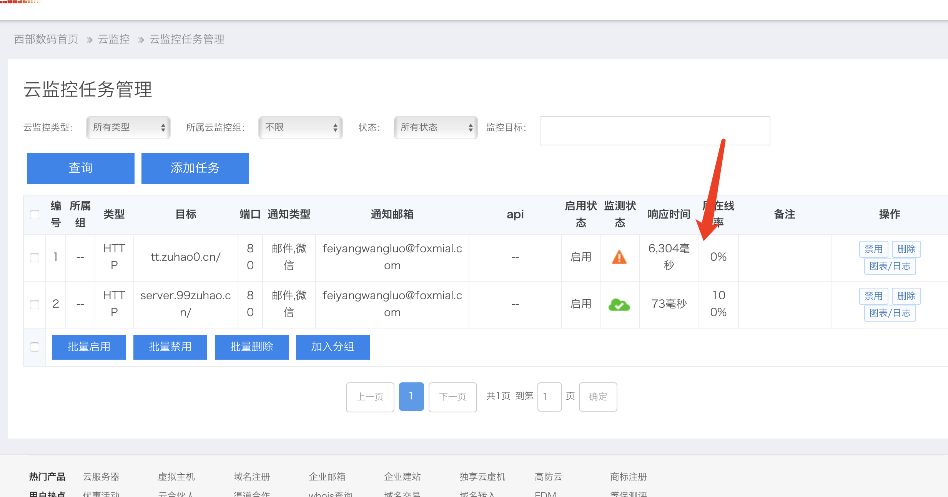Viewport: 948px width, 497px height.
Task: Select page 1 in pagination
Action: (x=411, y=396)
